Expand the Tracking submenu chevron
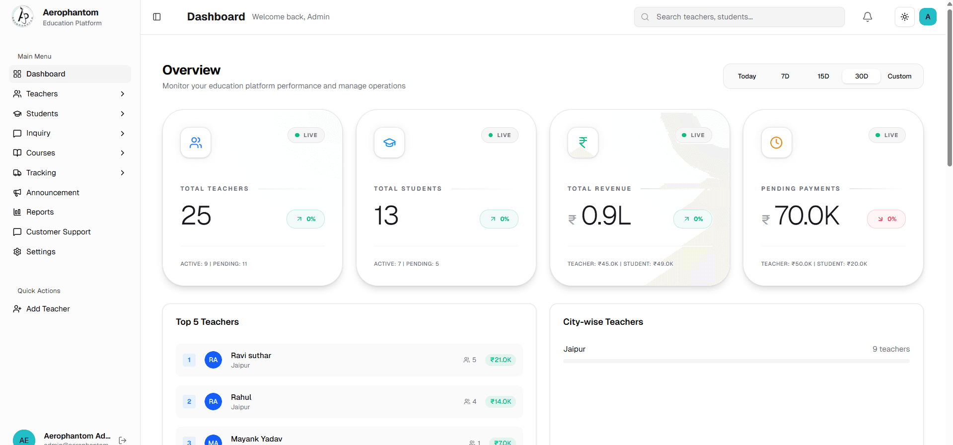 pyautogui.click(x=123, y=173)
